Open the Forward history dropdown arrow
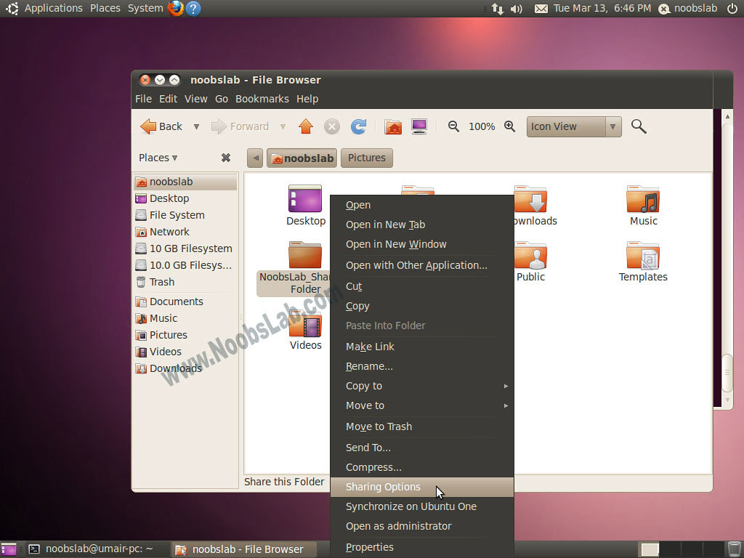 click(x=283, y=126)
